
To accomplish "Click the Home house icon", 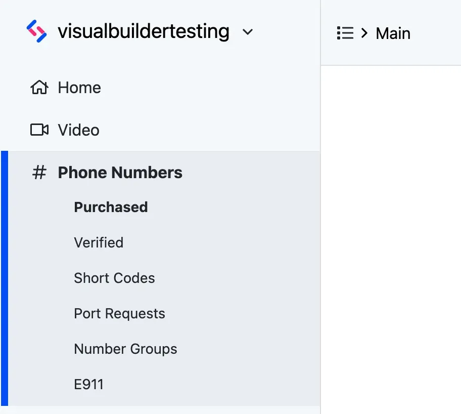I will [39, 88].
